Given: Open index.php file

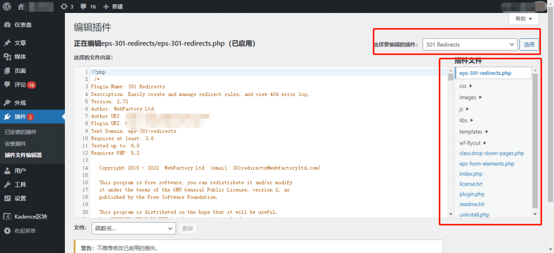Looking at the screenshot, I should pyautogui.click(x=471, y=174).
